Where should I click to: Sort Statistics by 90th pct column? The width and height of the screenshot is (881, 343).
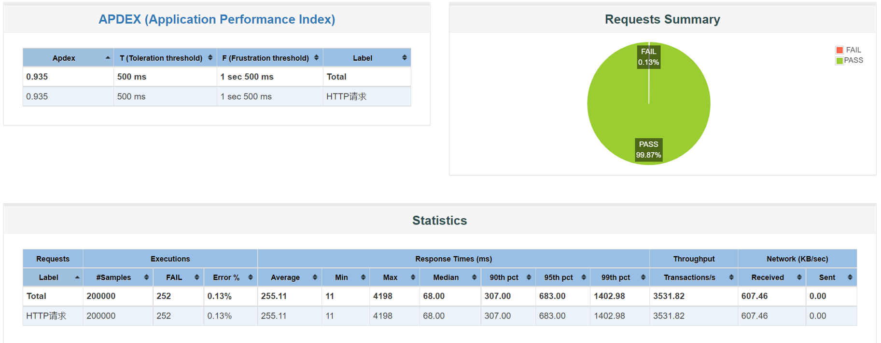508,277
